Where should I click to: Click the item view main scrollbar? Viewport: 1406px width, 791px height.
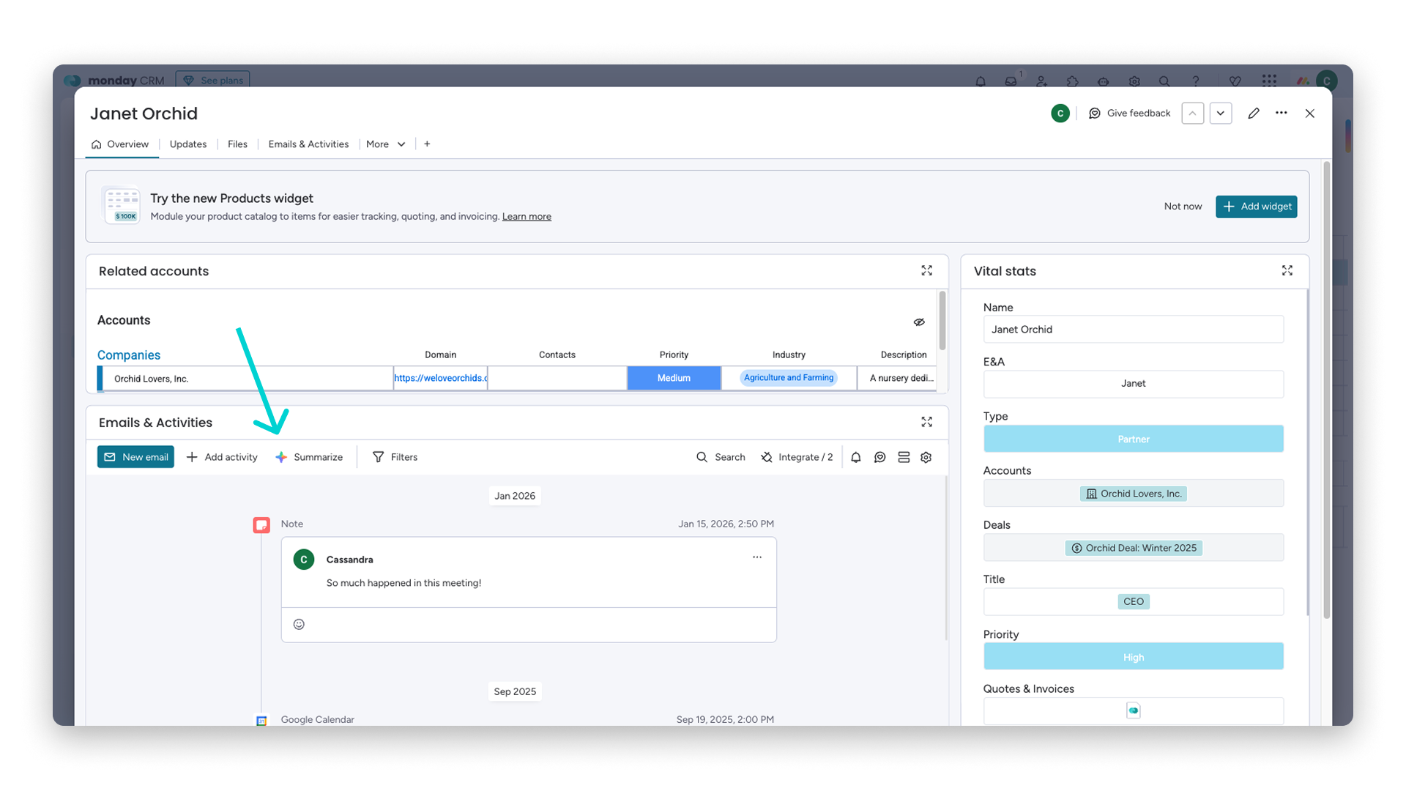(x=1326, y=391)
